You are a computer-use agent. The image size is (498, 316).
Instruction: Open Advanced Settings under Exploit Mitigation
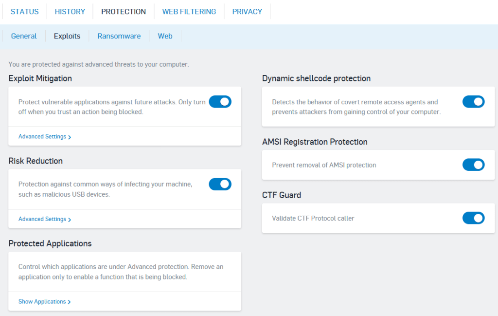pyautogui.click(x=45, y=137)
